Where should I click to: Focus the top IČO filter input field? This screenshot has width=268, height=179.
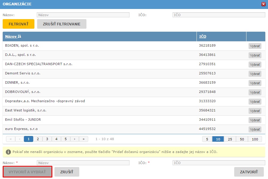pyautogui.click(x=218, y=15)
